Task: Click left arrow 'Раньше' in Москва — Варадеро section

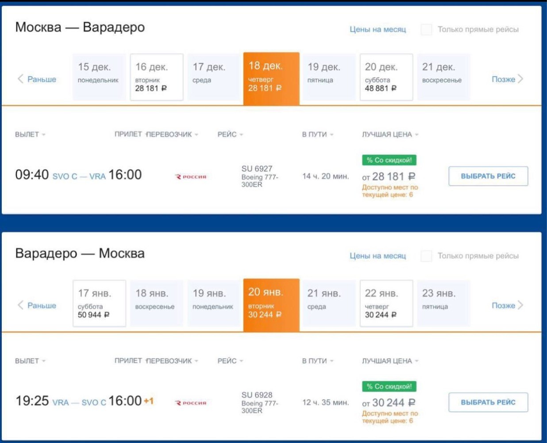Action: (37, 79)
